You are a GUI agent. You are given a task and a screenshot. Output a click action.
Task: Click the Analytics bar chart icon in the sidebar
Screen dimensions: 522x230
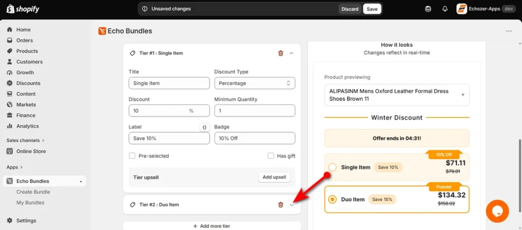(x=10, y=126)
